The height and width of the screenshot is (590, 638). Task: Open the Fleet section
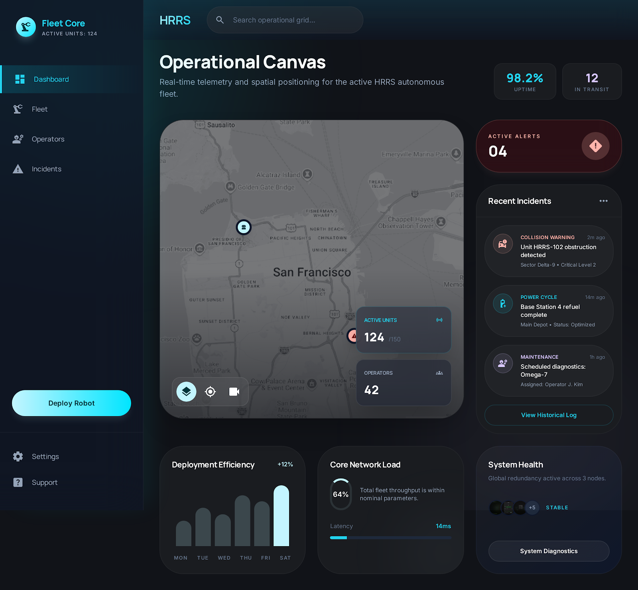[39, 109]
